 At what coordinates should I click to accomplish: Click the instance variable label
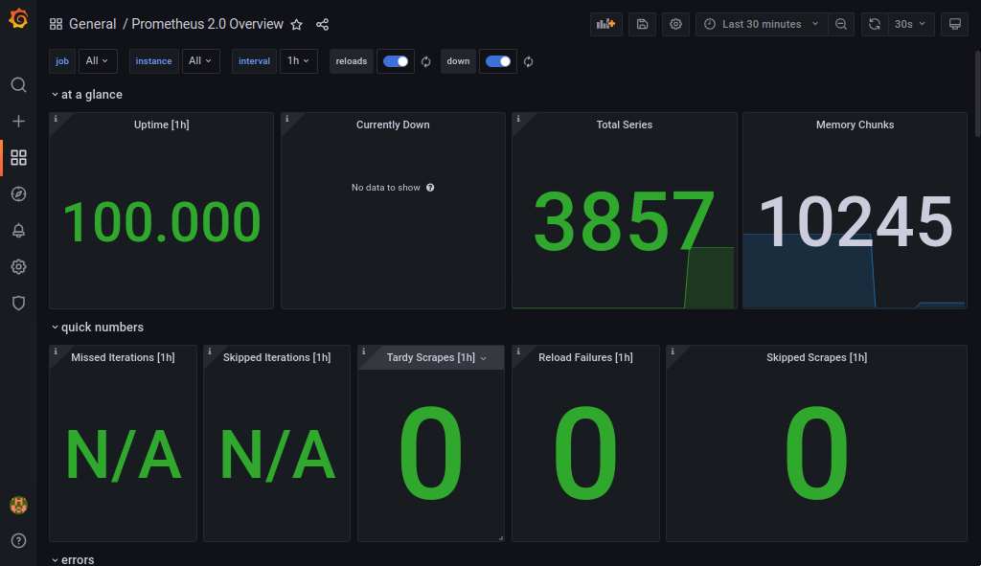pos(153,61)
